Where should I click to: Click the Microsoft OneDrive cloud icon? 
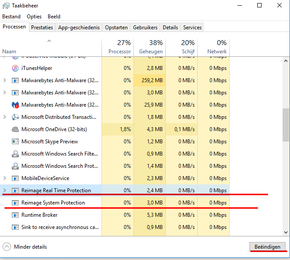coord(15,129)
